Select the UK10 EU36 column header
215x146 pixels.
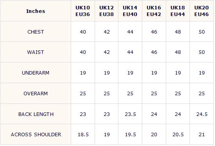coord(83,11)
